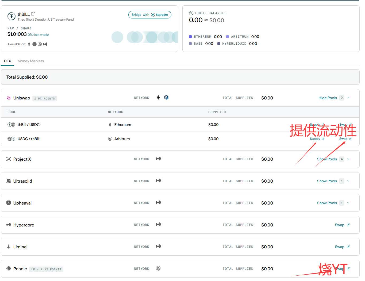Click the Uniswap unicorn logo icon
Screen dimensions: 365x281
[9, 98]
